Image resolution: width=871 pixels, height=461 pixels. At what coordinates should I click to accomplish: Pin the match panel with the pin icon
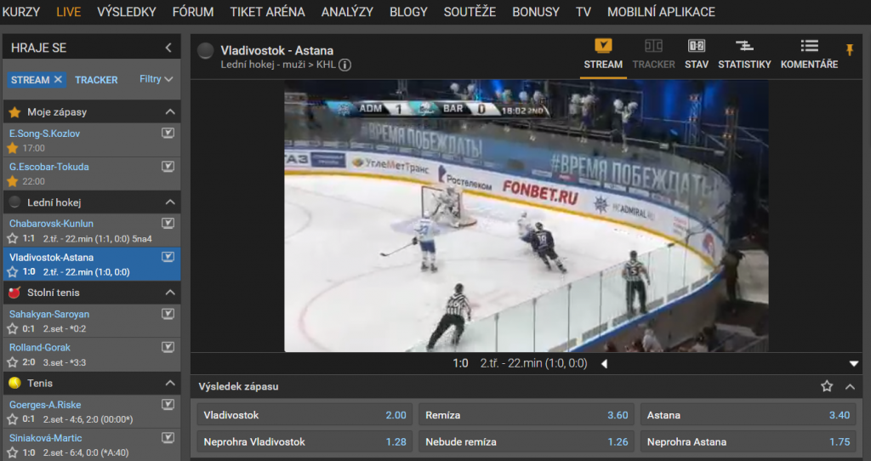click(x=850, y=50)
